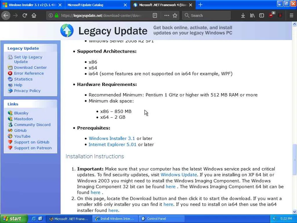Click the vertical scrollbar thumb
This screenshot has height=223, width=297.
294,159
